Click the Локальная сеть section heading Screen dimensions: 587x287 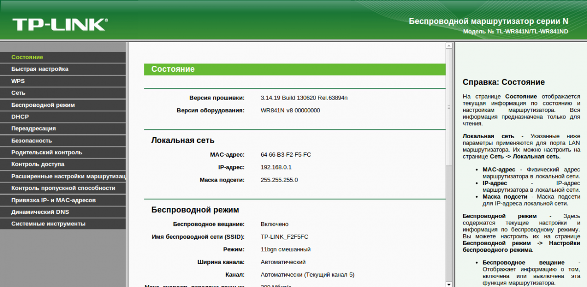click(183, 140)
